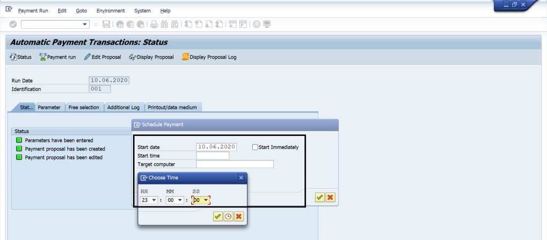Click the Find binoculars icon
This screenshot has height=240, width=547.
pyautogui.click(x=165, y=25)
